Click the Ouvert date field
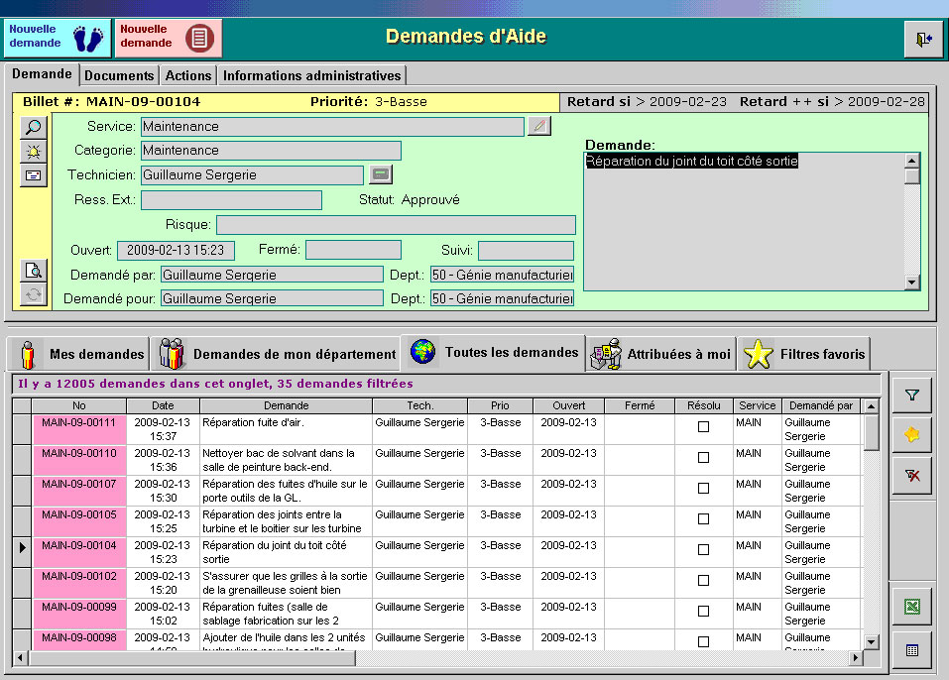This screenshot has width=949, height=680. click(176, 250)
